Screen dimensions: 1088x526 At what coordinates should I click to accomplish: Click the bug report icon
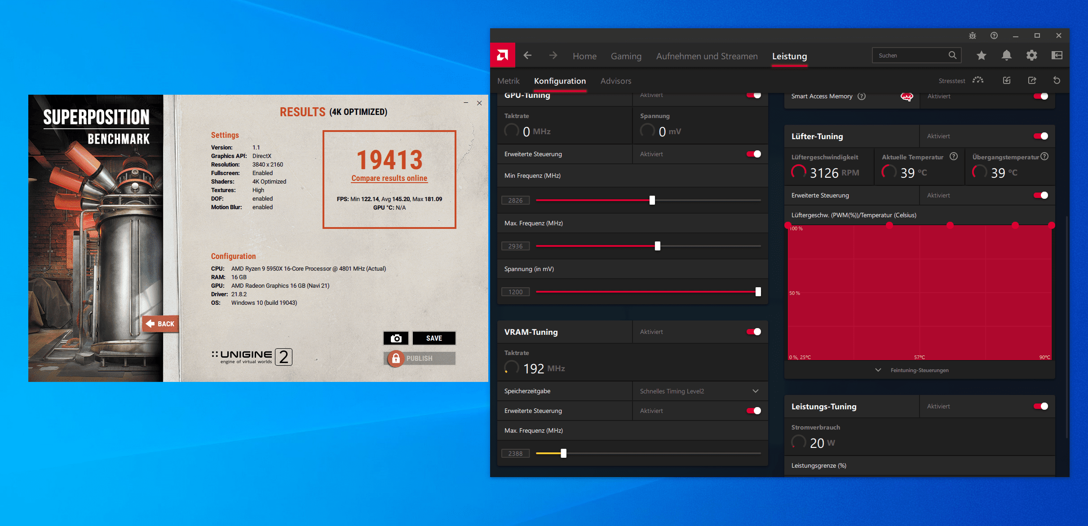[972, 35]
